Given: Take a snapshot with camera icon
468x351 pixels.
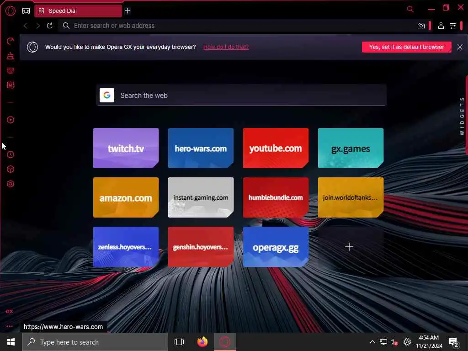Looking at the screenshot, I should pyautogui.click(x=421, y=26).
